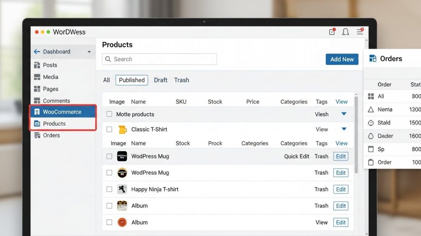This screenshot has width=421, height=236.
Task: Select the WooCommerce sidebar icon
Action: (37, 112)
